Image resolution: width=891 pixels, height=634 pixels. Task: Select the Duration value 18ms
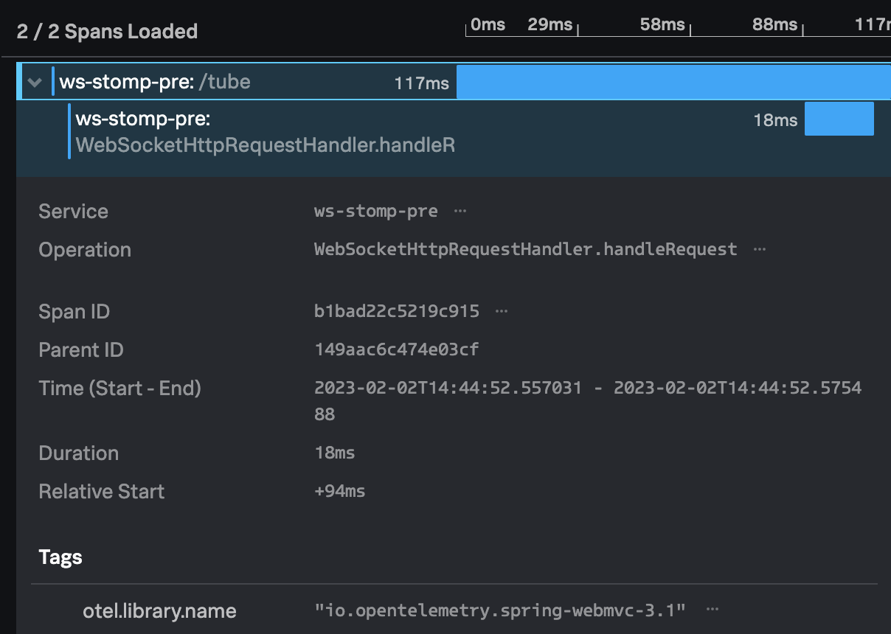pos(334,453)
